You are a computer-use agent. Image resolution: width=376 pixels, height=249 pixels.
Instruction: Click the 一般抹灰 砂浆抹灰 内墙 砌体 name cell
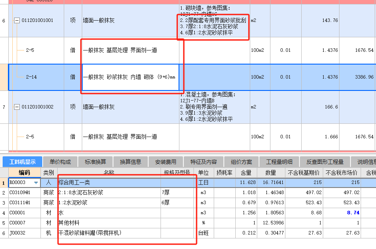(x=131, y=77)
